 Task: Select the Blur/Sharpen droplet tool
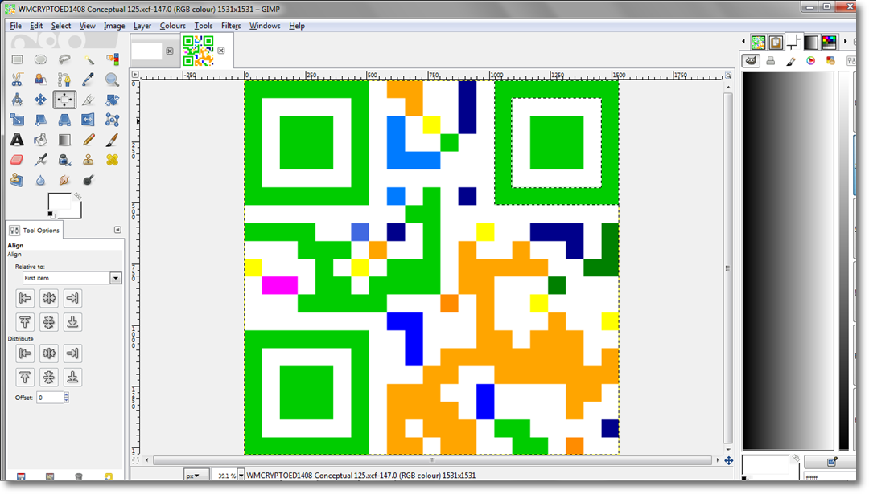[x=40, y=180]
